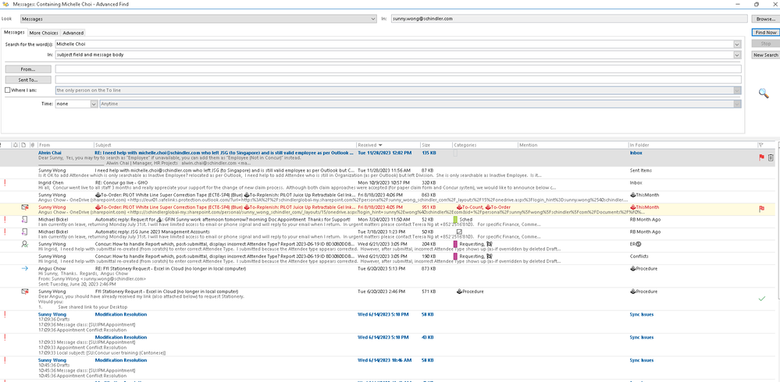Screen dimensions: 780x382
Task: Click magenta Requesting swatch on ER folder row
Action: 456,244
